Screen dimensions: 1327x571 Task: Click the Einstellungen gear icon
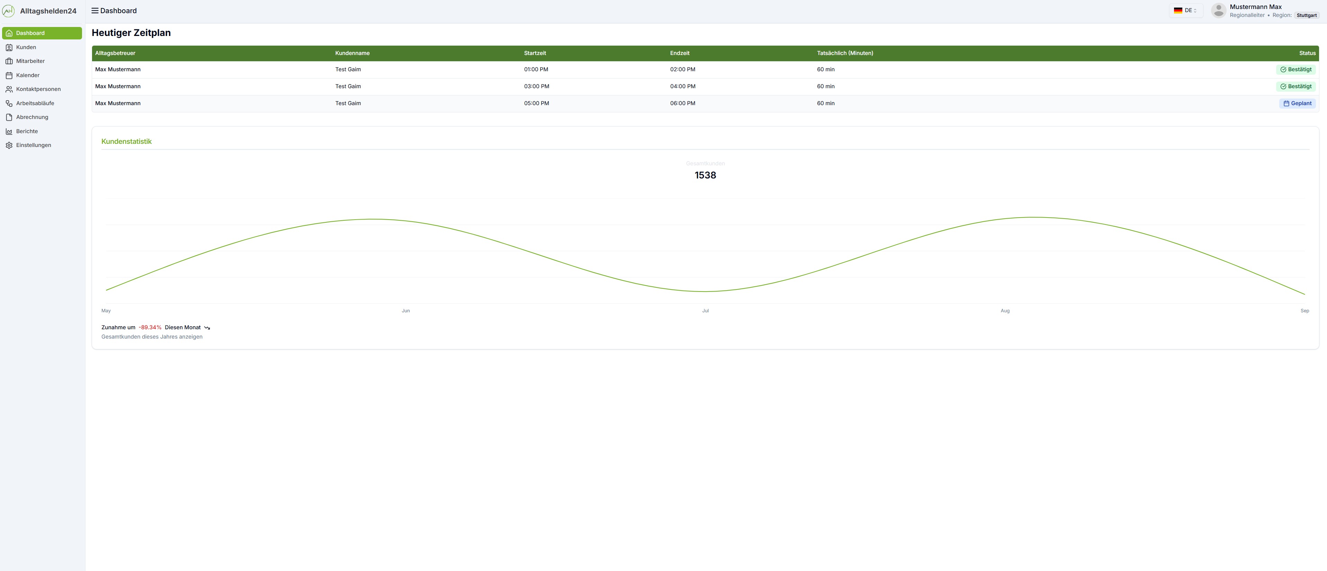[9, 145]
